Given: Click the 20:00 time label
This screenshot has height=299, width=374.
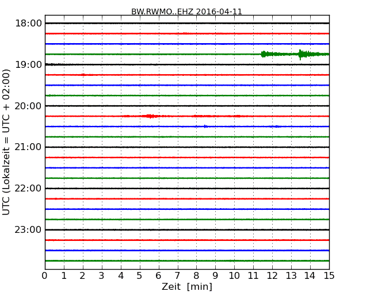Looking at the screenshot, I should (28, 106).
